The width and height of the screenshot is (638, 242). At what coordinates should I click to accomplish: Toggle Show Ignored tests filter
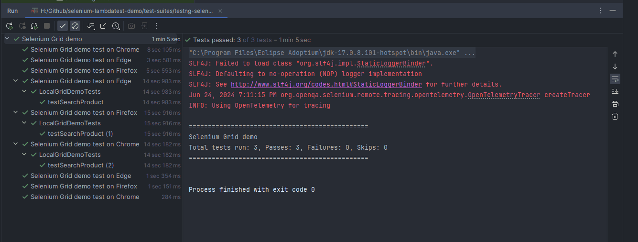(x=75, y=26)
